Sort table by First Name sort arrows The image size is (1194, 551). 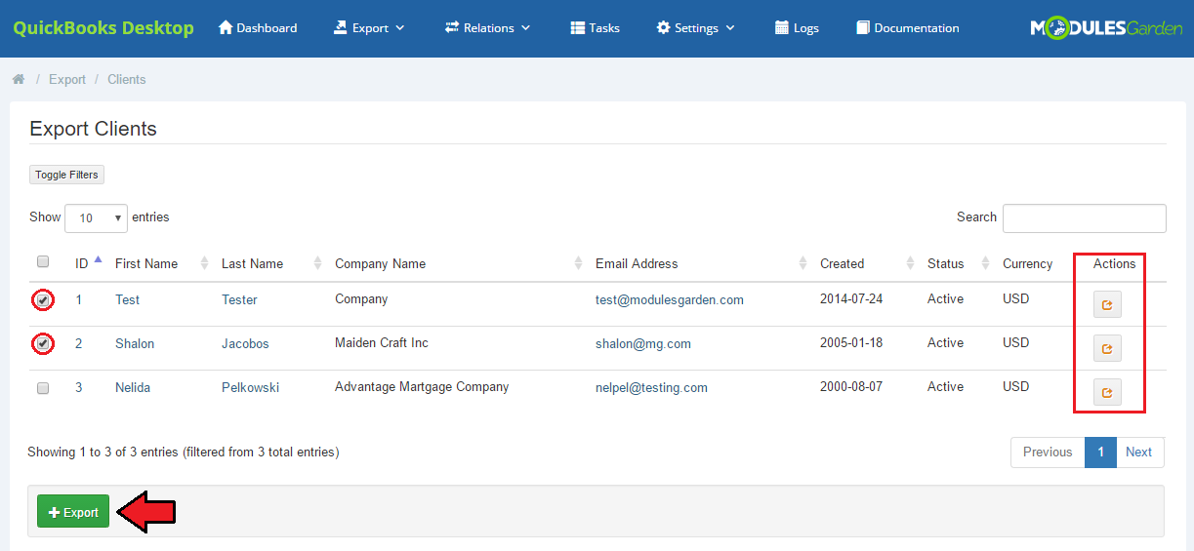point(204,263)
